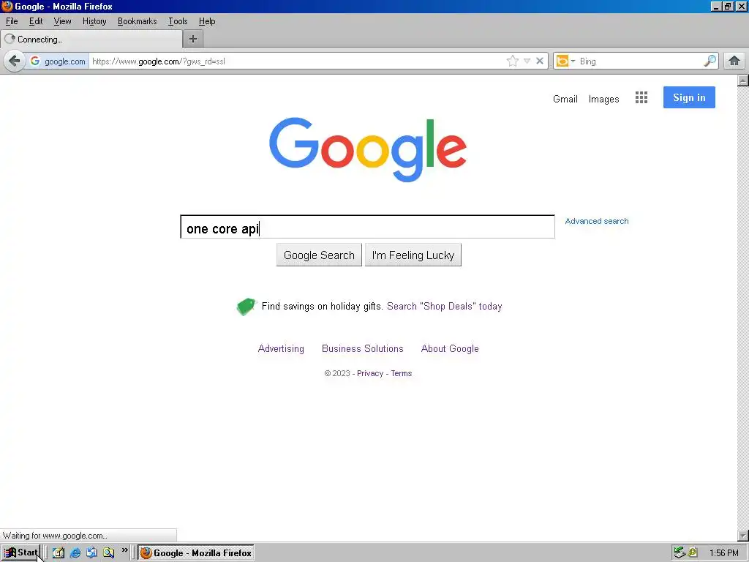This screenshot has width=749, height=562.
Task: Click the I'm Feeling Lucky button
Action: (x=413, y=255)
